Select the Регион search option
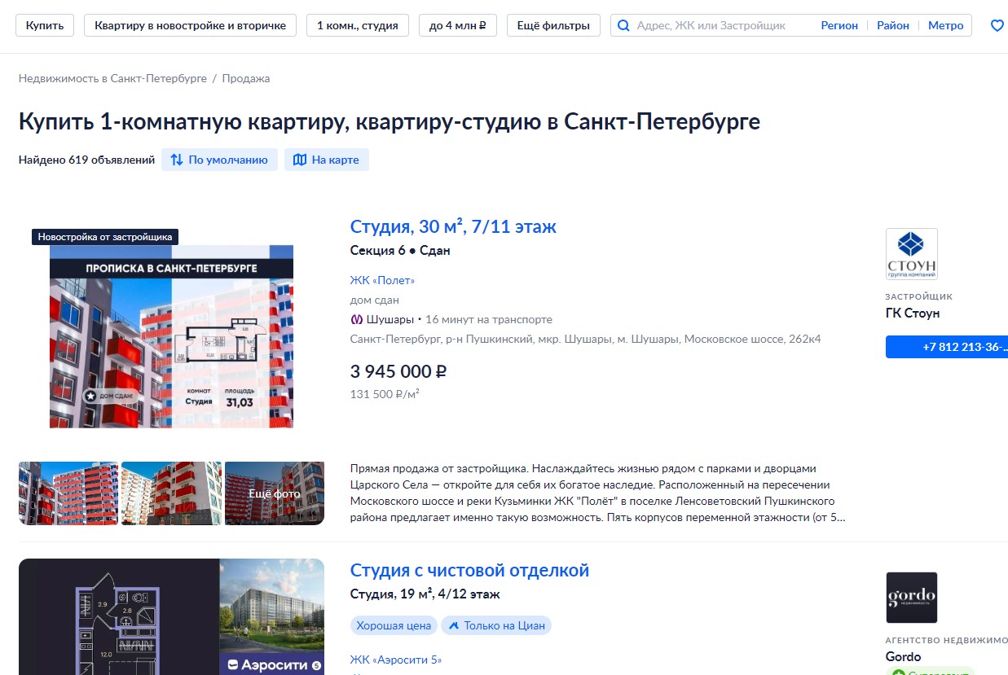The image size is (1008, 675). [x=839, y=25]
